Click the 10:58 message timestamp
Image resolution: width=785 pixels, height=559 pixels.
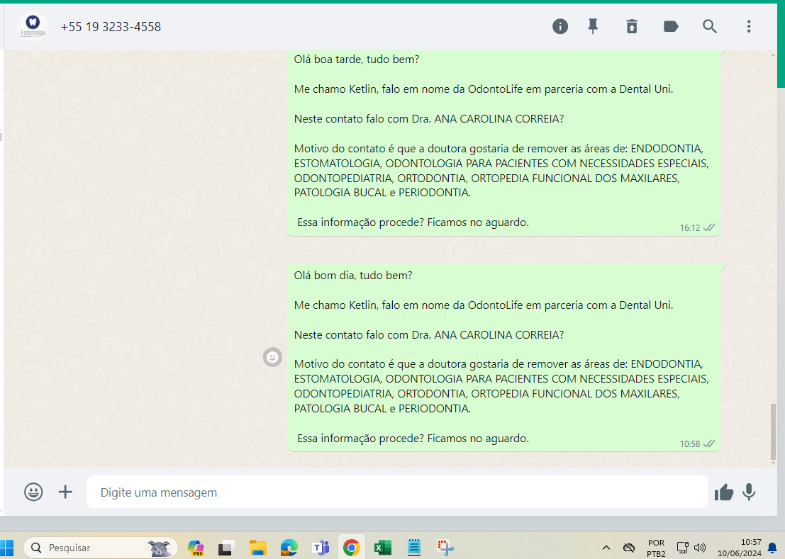(x=689, y=444)
